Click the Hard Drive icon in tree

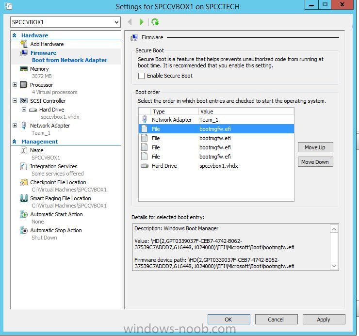pos(33,110)
